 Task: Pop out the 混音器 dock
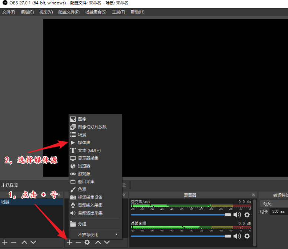(253, 195)
